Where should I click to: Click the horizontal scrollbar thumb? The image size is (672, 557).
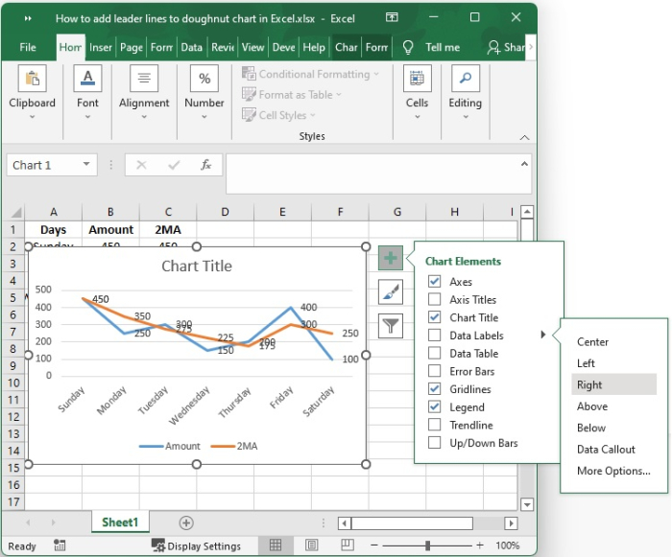pyautogui.click(x=412, y=522)
